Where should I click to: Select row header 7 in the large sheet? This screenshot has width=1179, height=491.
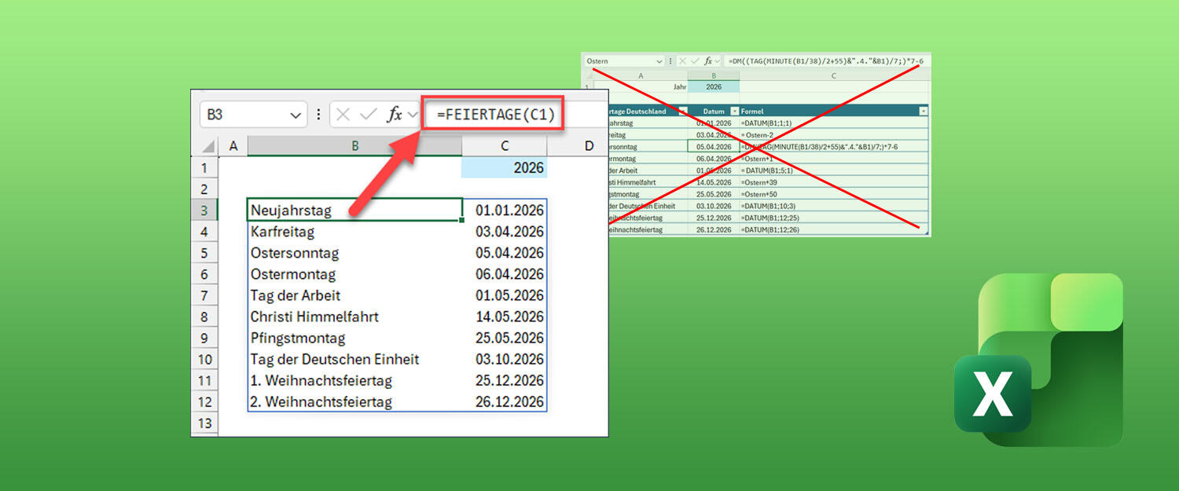click(205, 295)
